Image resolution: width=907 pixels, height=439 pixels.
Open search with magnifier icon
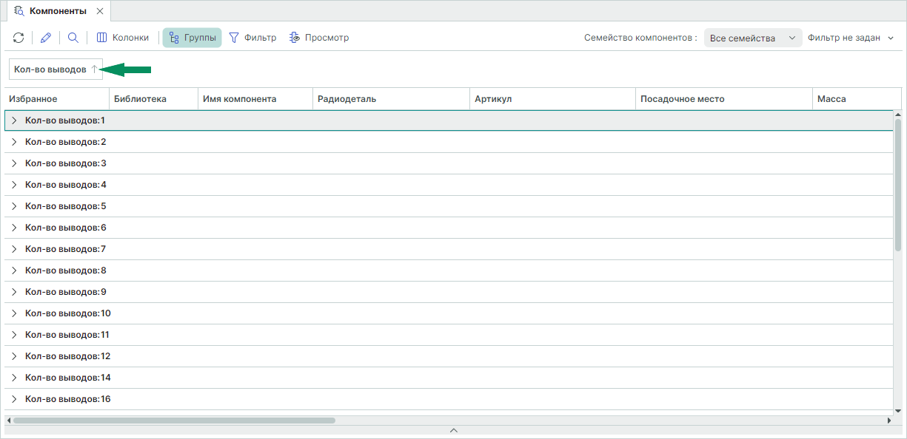(73, 38)
